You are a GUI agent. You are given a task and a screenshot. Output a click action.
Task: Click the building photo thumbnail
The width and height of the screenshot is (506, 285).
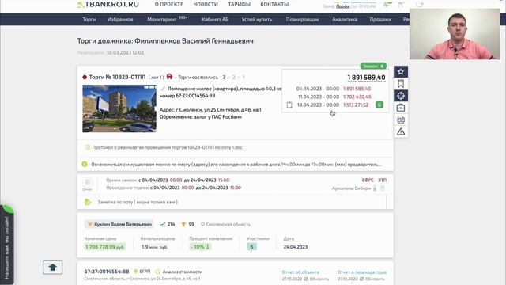point(119,108)
